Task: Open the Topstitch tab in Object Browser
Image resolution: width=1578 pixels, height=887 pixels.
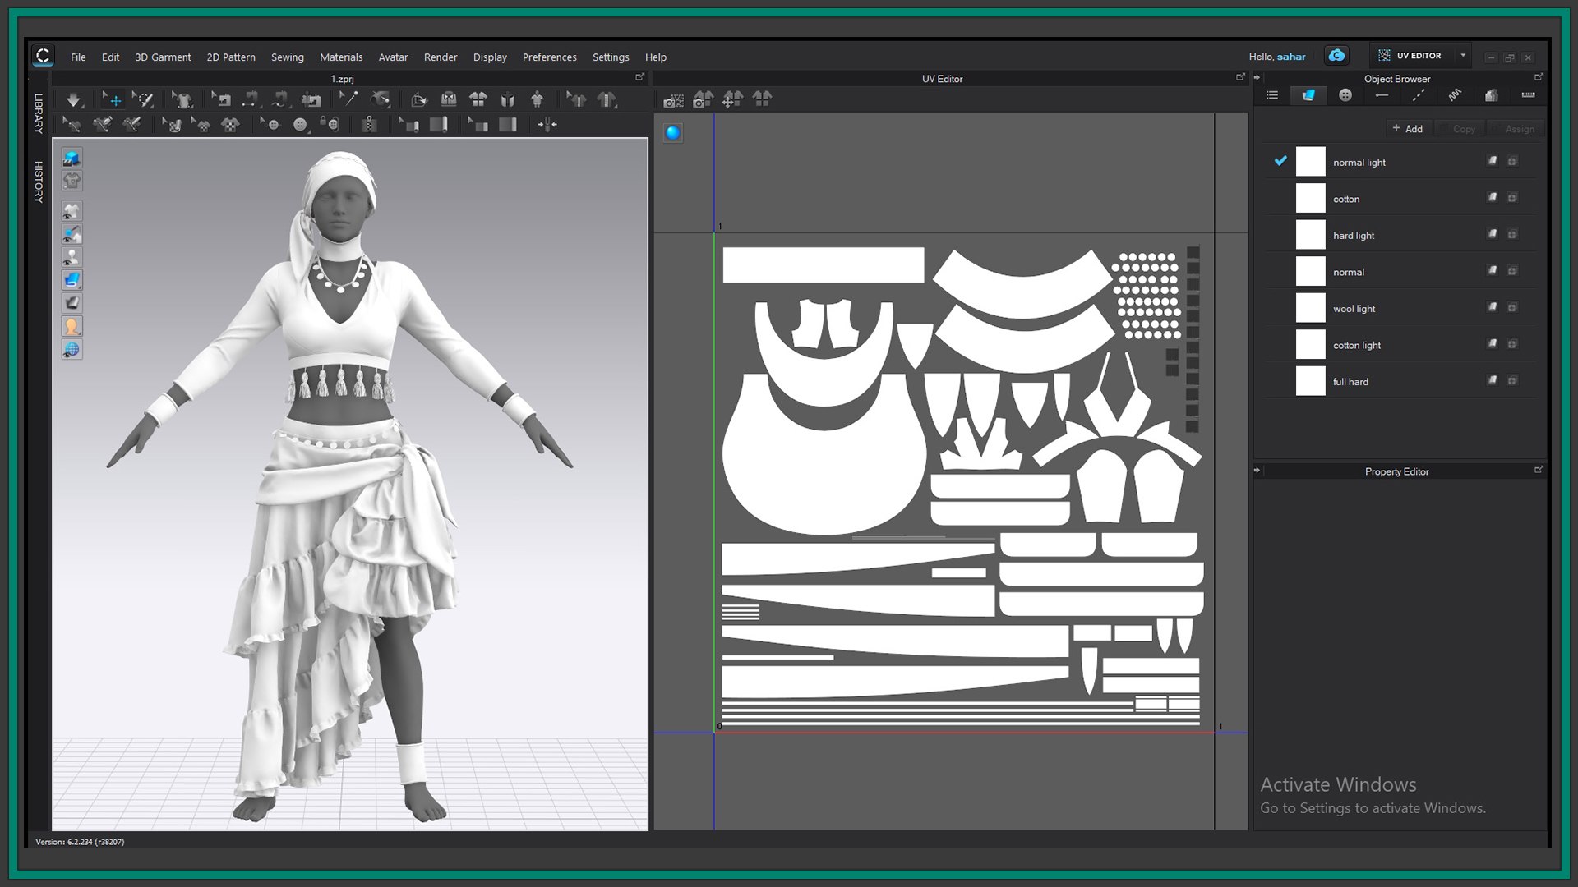Action: tap(1419, 95)
